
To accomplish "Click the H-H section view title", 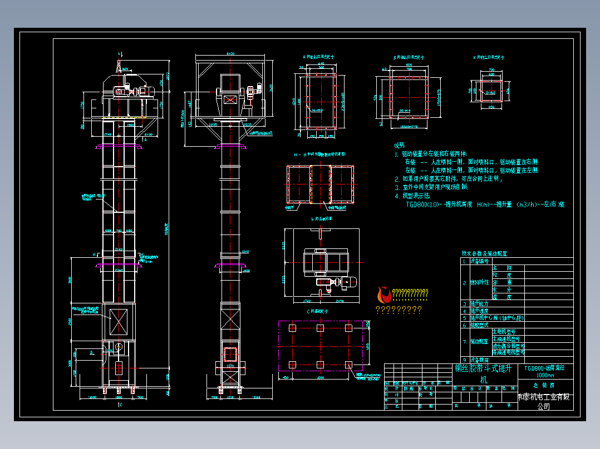I will pos(319,154).
